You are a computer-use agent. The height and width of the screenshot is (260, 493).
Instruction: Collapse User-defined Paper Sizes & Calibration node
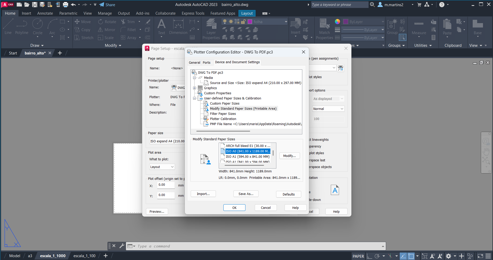(x=195, y=98)
